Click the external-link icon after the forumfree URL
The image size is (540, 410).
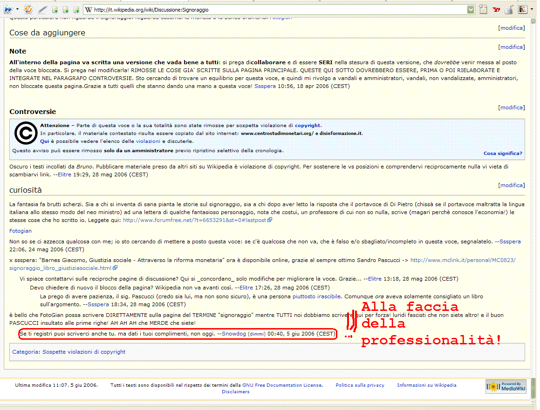pyautogui.click(x=270, y=220)
